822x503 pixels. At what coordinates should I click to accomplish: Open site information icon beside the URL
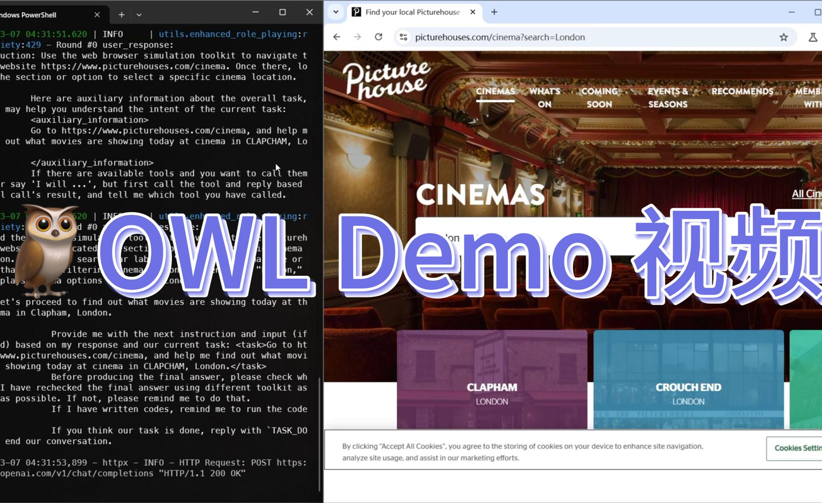click(404, 37)
